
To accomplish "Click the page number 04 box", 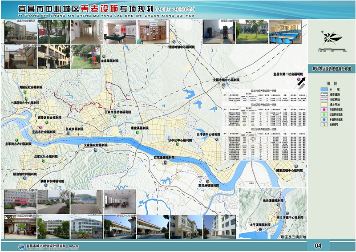I will pos(318,245).
